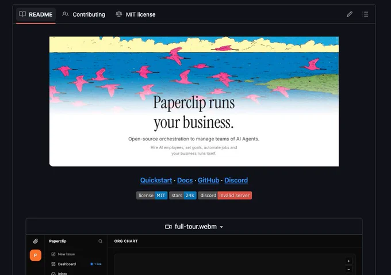The width and height of the screenshot is (391, 275).
Task: Click the New Issue compose icon
Action: pos(53,254)
